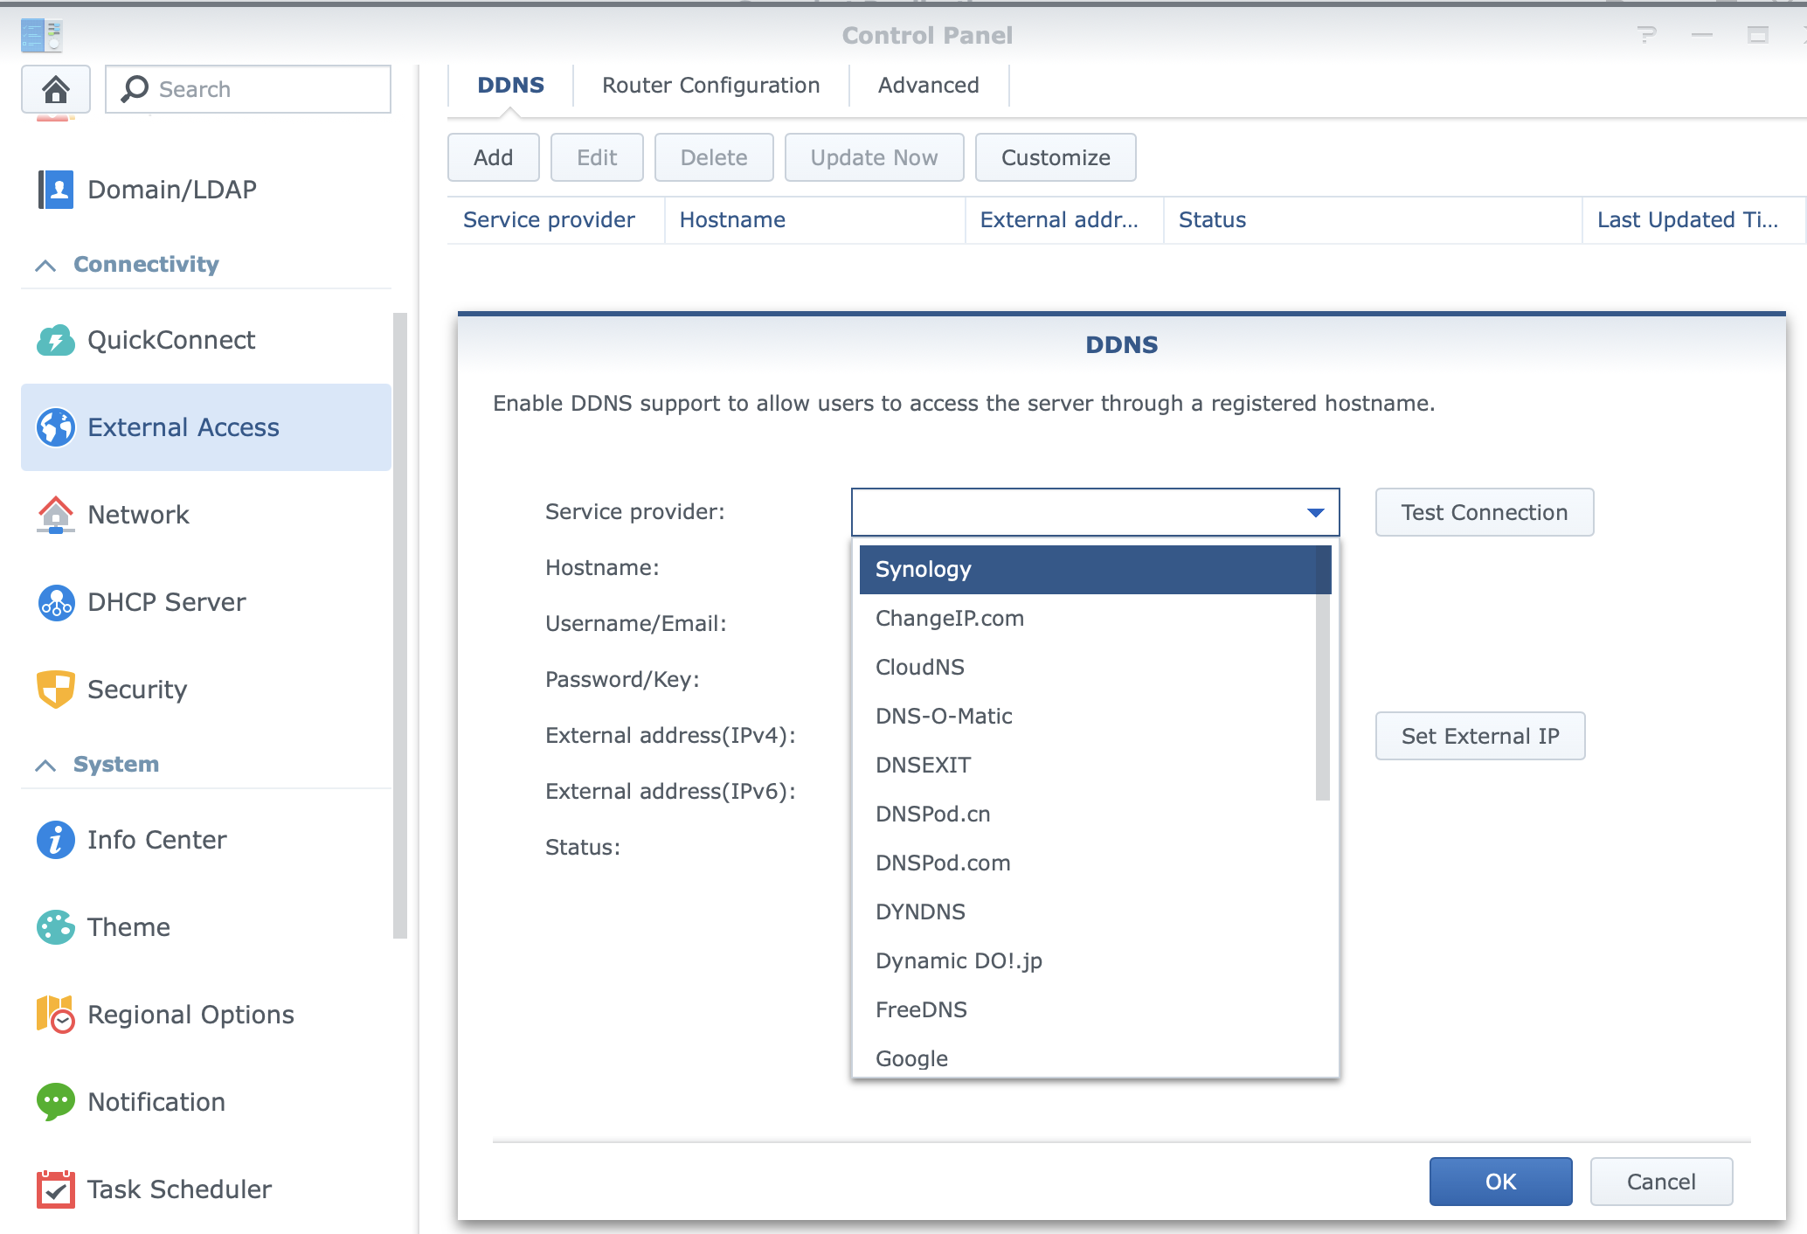Viewport: 1807px width, 1234px height.
Task: Choose DNSEXIT from provider list
Action: coord(1088,766)
